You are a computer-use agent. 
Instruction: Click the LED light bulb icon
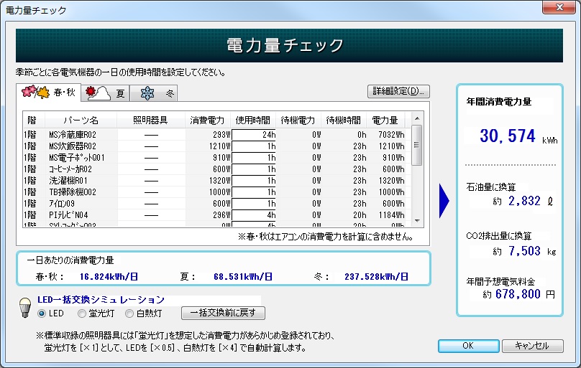pos(25,308)
